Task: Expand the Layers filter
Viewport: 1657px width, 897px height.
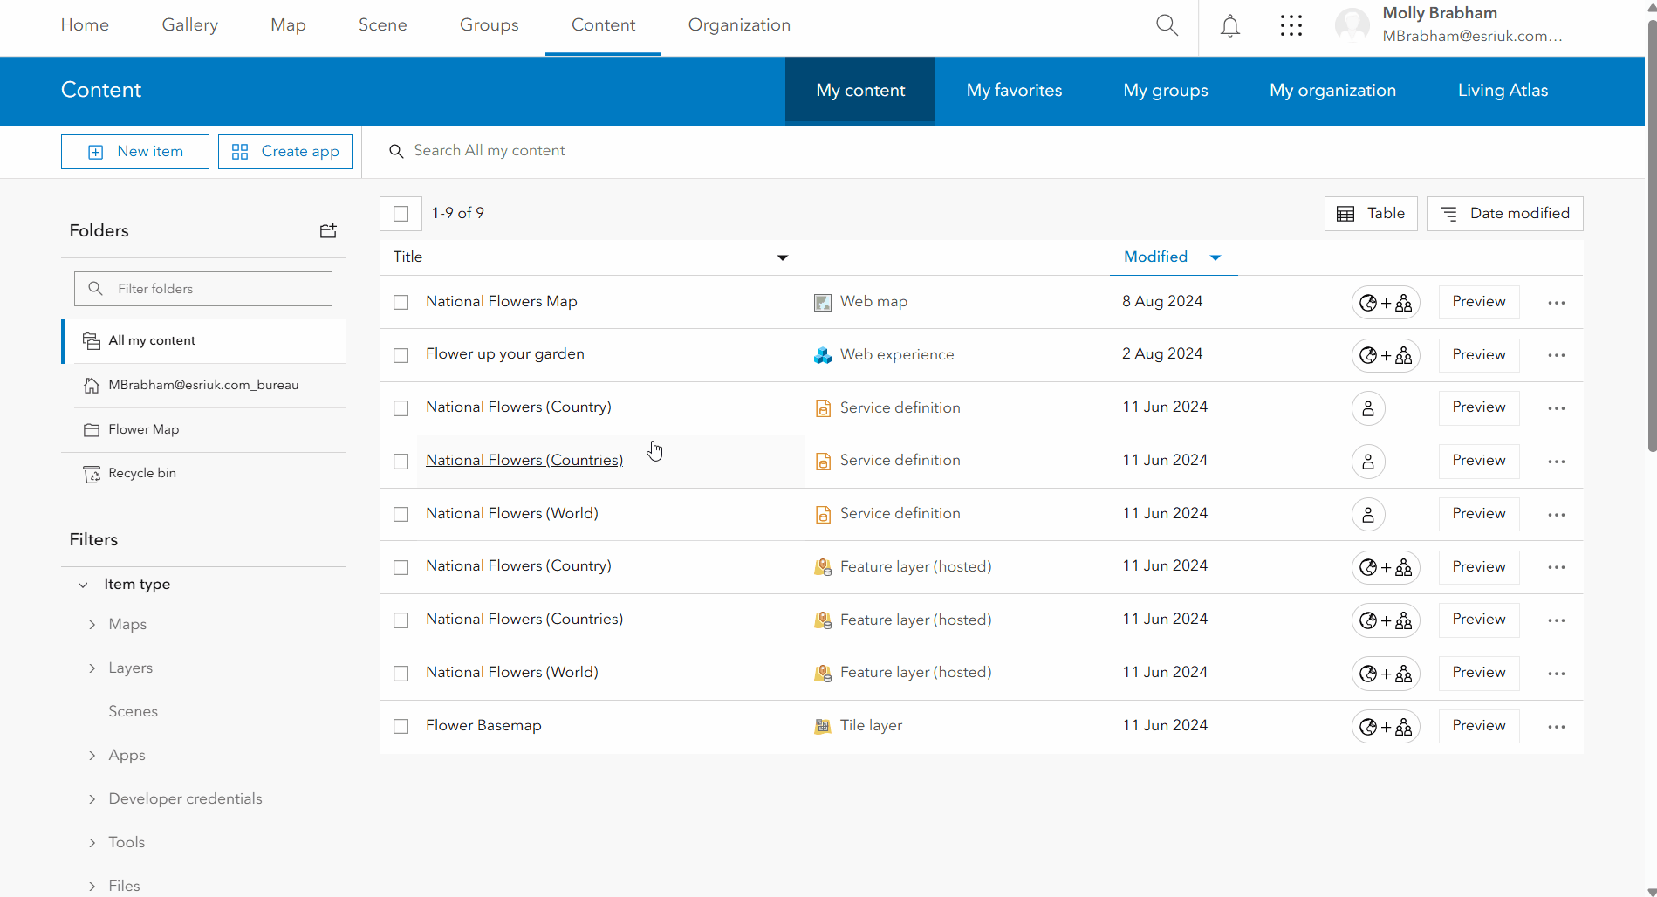Action: click(92, 668)
